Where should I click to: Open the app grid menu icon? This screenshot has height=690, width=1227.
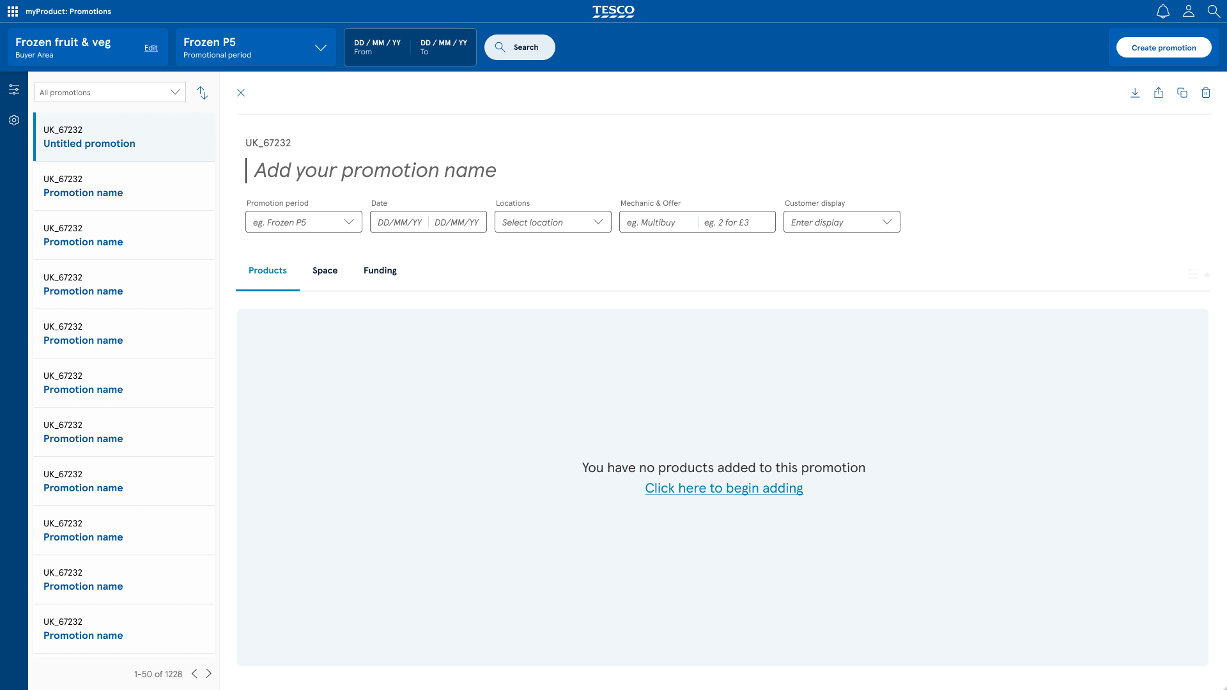tap(13, 11)
